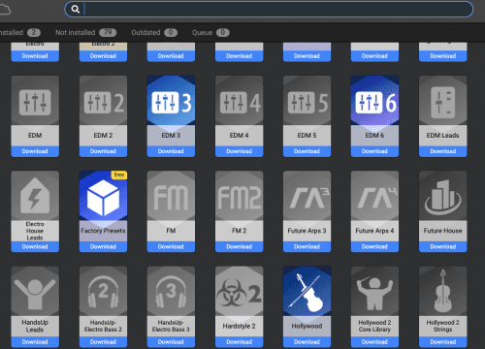Click Download under EDM 5
Viewport: 485px width, 349px height.
tap(307, 151)
